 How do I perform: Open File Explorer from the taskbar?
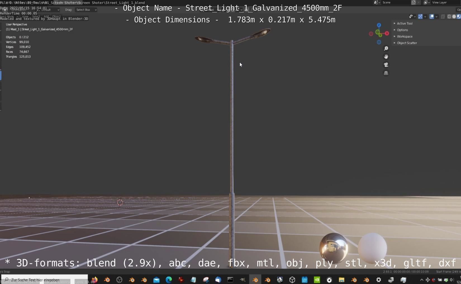(x=341, y=280)
